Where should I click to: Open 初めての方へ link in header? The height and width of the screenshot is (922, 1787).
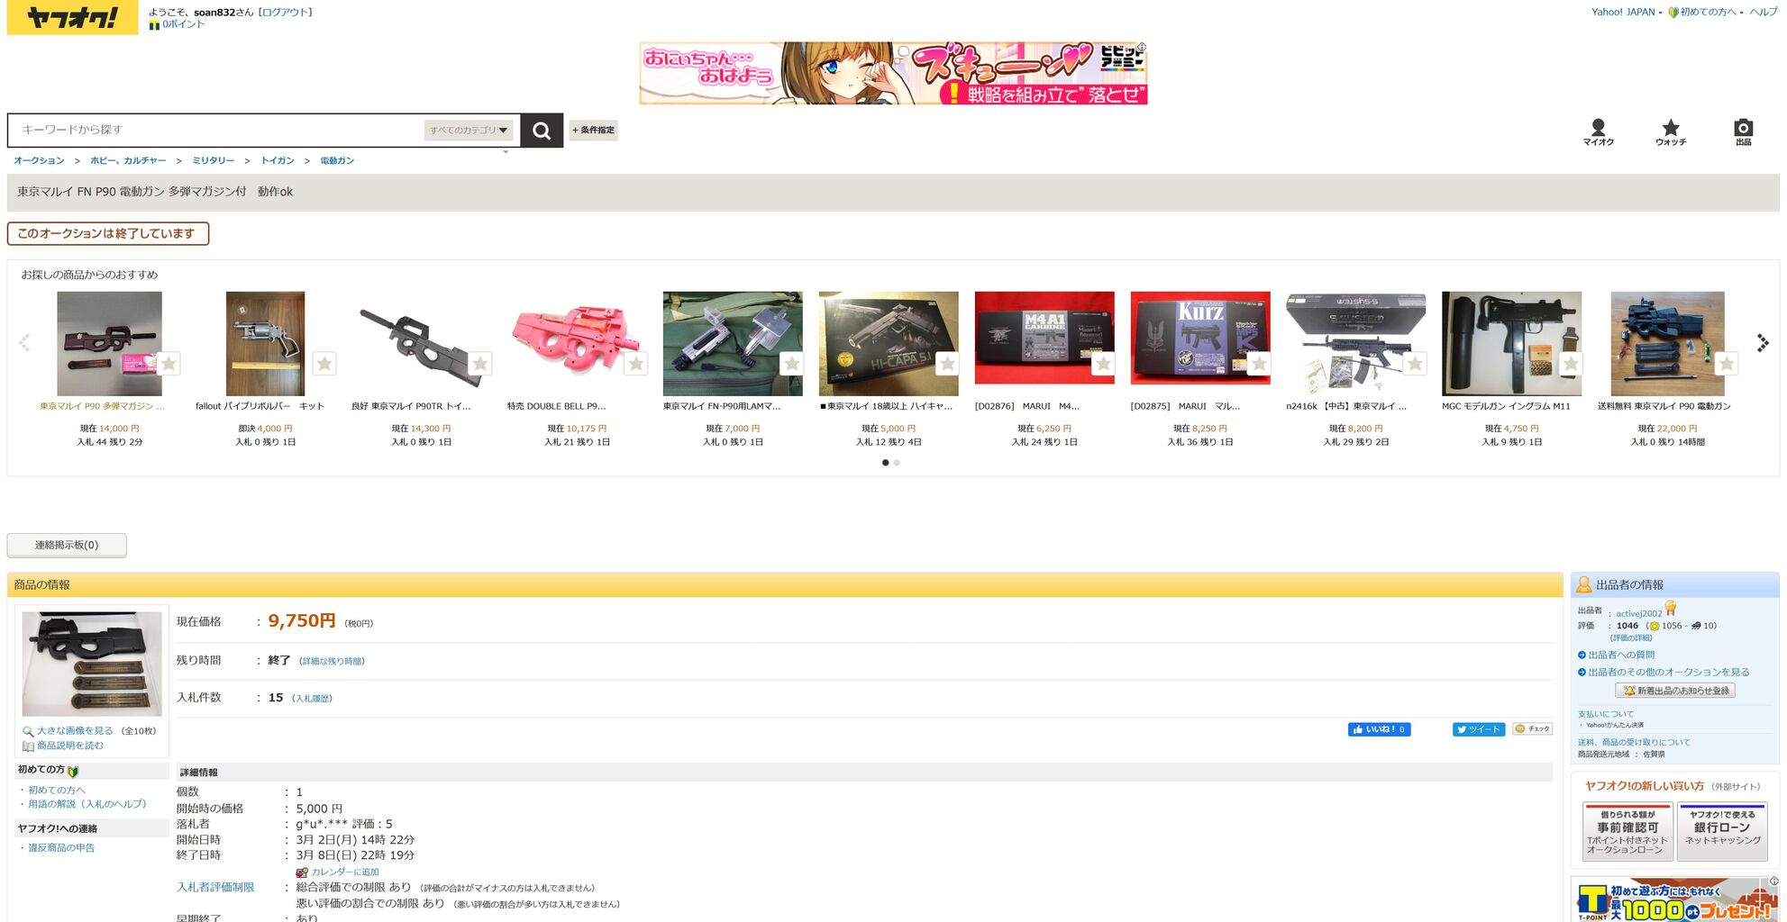click(1708, 13)
